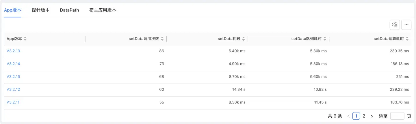Sort by the setData耗时 column arrows
The height and width of the screenshot is (124, 416).
244,39
